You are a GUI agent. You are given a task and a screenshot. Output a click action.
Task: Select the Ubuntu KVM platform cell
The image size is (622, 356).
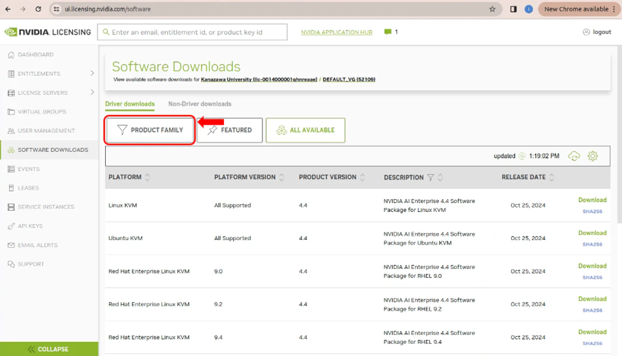[125, 238]
